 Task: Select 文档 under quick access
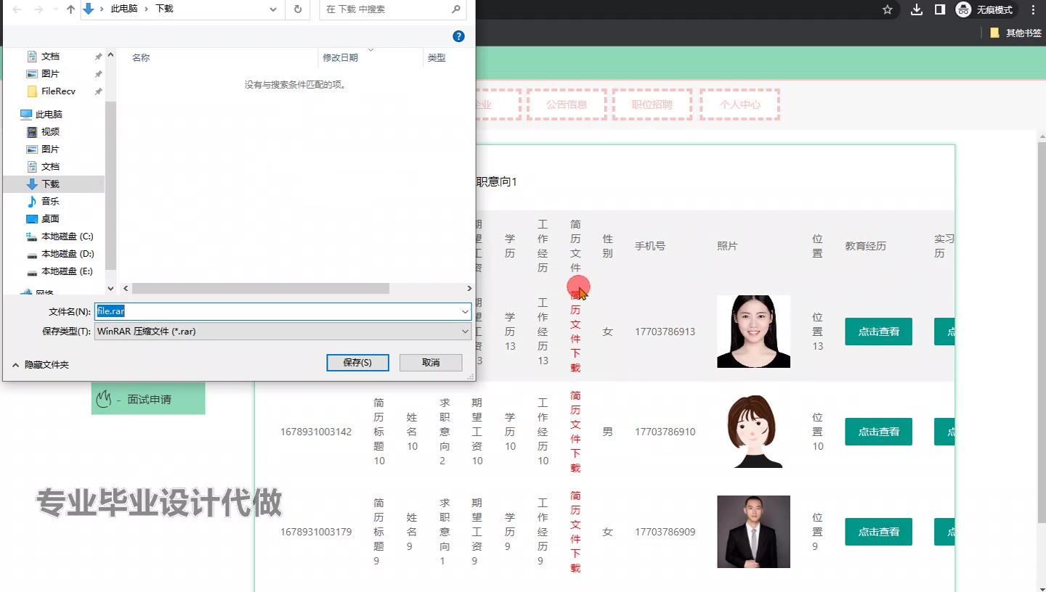click(x=50, y=57)
